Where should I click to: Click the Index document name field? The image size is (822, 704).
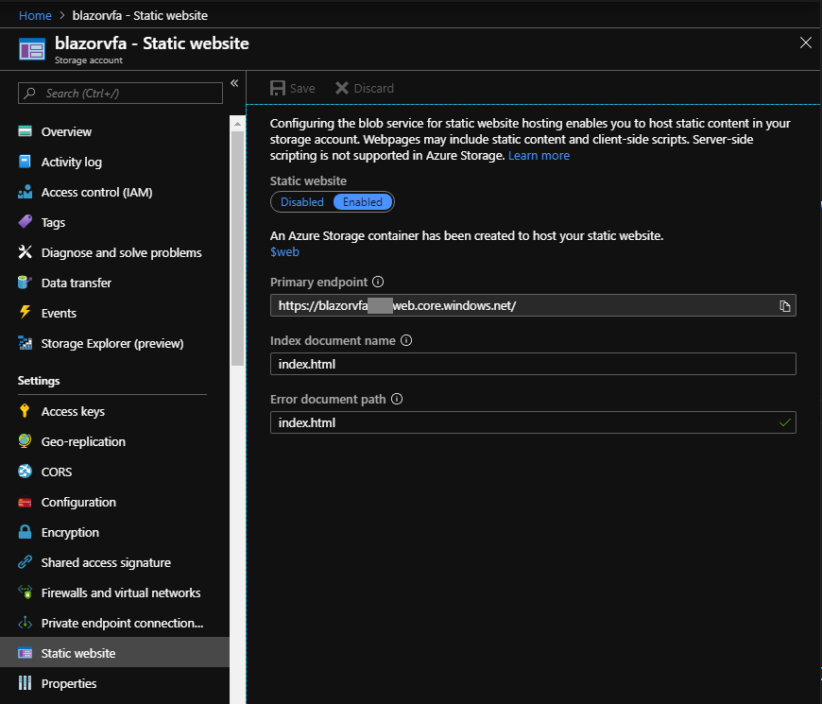533,364
